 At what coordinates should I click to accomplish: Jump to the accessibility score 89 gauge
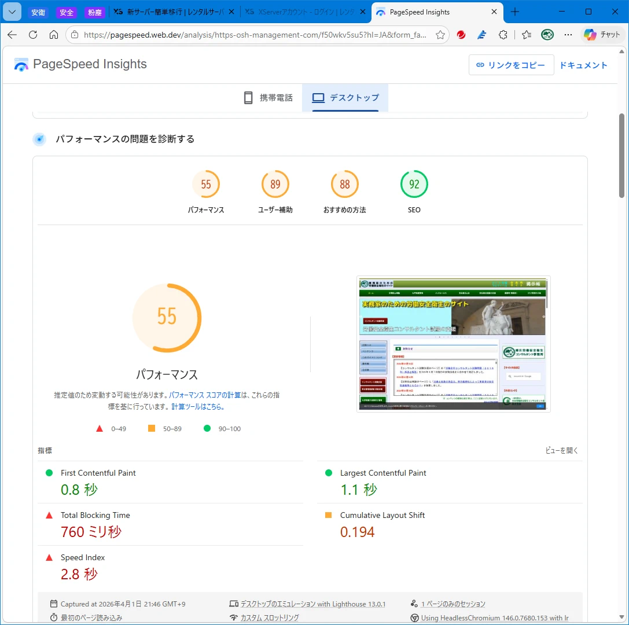(x=275, y=185)
